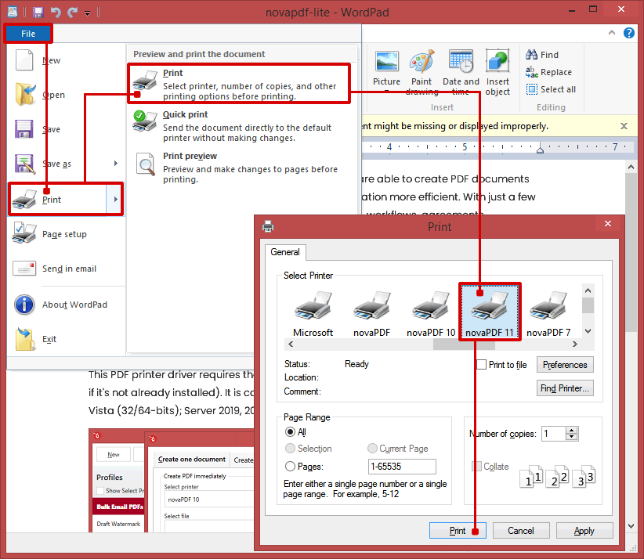This screenshot has height=559, width=644.
Task: Click the Pages range input field
Action: [x=403, y=466]
